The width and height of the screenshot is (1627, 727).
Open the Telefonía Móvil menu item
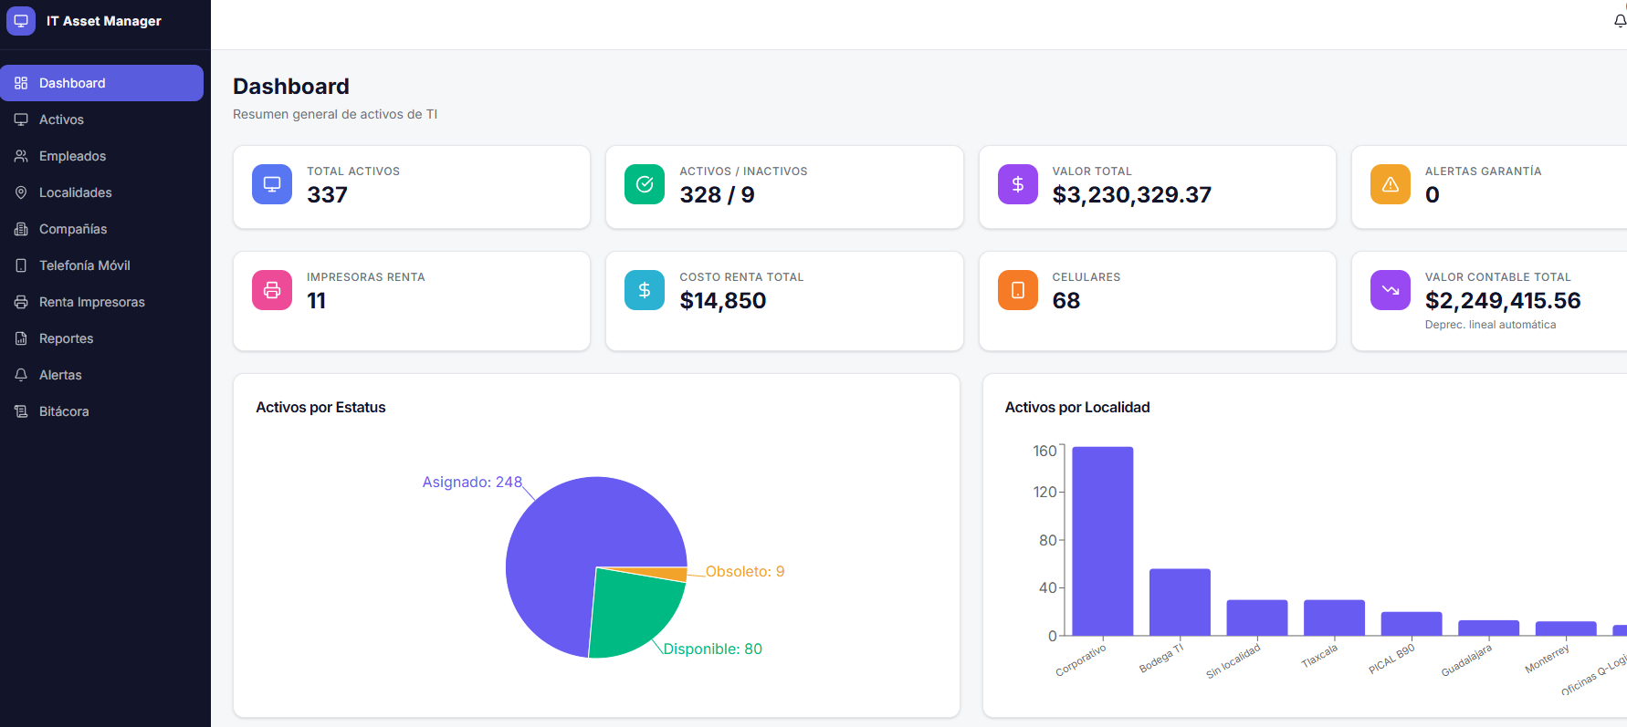click(x=101, y=265)
